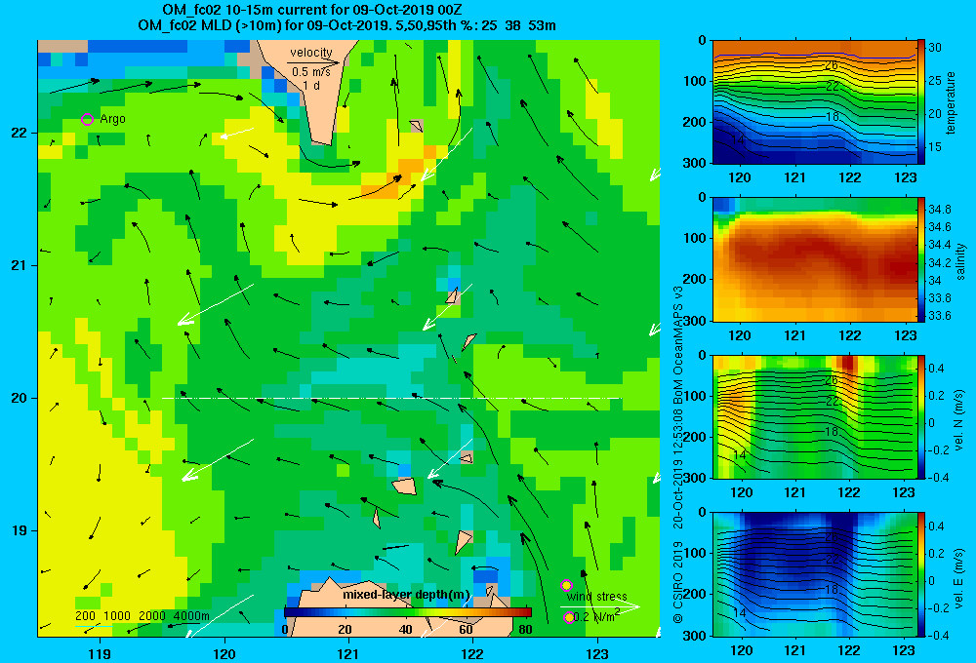Click the 'mixed-layer depth(m)' label
Viewport: 976px width, 663px height.
[x=406, y=595]
